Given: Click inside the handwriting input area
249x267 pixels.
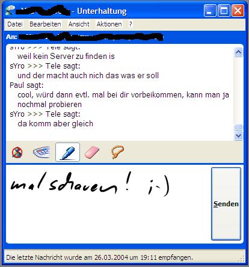Looking at the screenshot, I should (x=108, y=204).
